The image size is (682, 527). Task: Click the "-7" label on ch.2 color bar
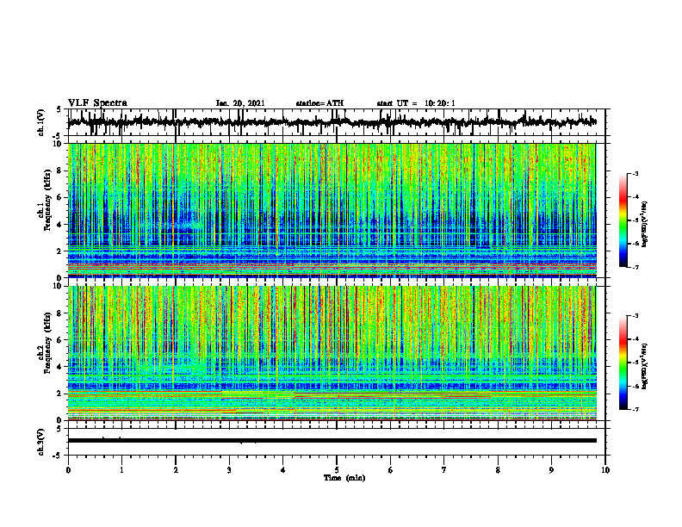click(635, 409)
